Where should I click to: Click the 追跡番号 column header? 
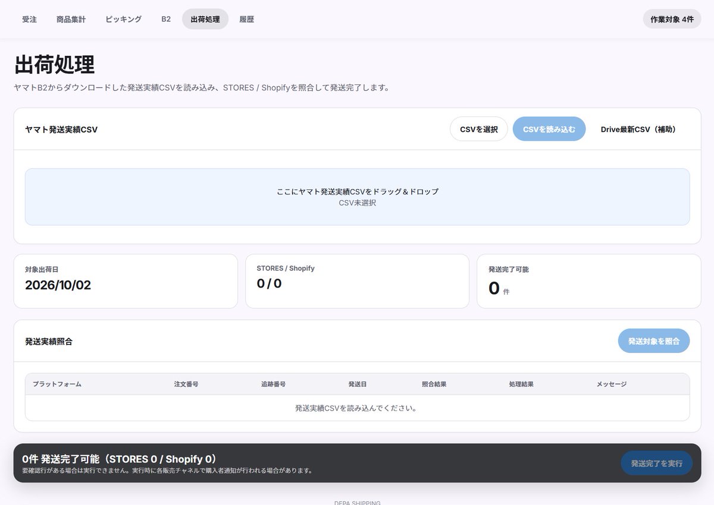coord(273,384)
